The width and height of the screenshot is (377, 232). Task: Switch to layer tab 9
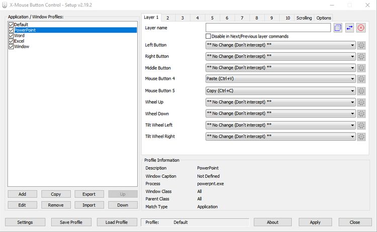[271, 18]
